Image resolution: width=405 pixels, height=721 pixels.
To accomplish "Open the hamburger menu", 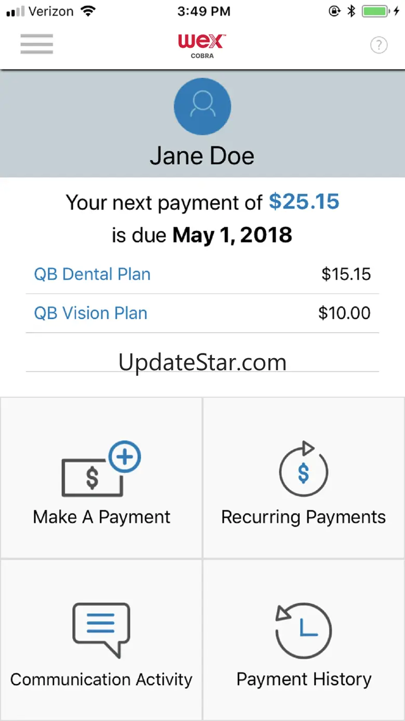I will pyautogui.click(x=37, y=44).
